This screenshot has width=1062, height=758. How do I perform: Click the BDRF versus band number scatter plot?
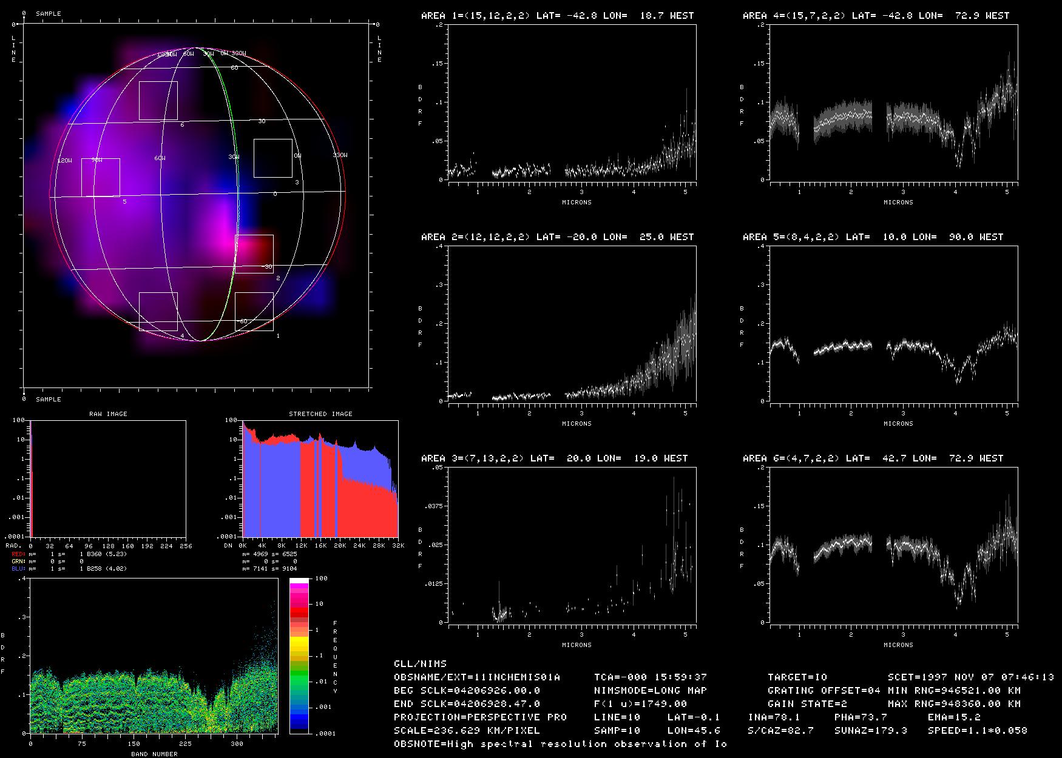pos(154,656)
